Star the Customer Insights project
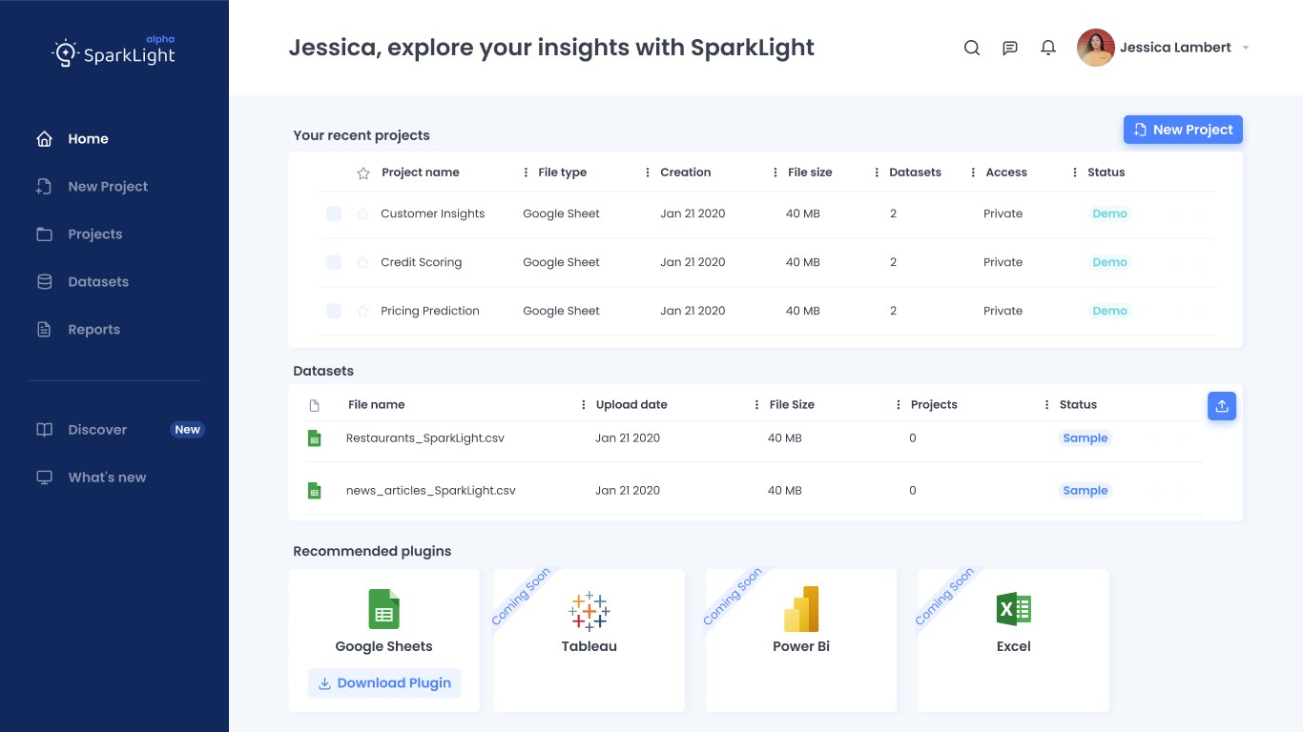Screen dimensions: 1303x732 pos(362,214)
